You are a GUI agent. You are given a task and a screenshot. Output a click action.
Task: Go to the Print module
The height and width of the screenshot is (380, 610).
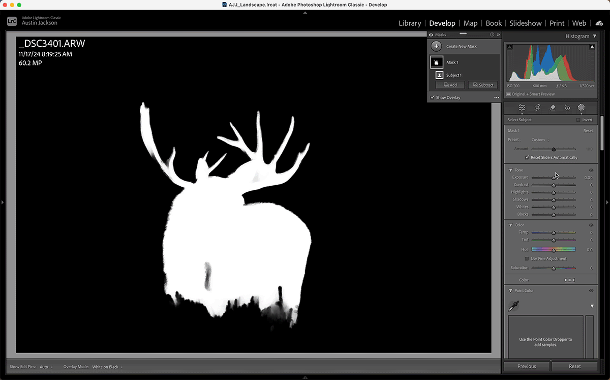click(557, 23)
